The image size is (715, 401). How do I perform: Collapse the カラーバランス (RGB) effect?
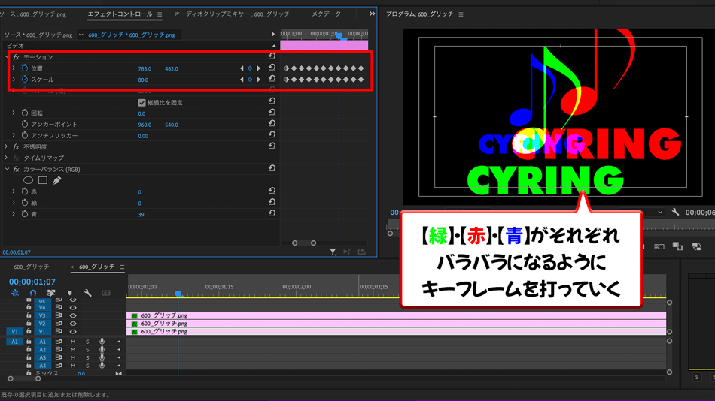[7, 170]
